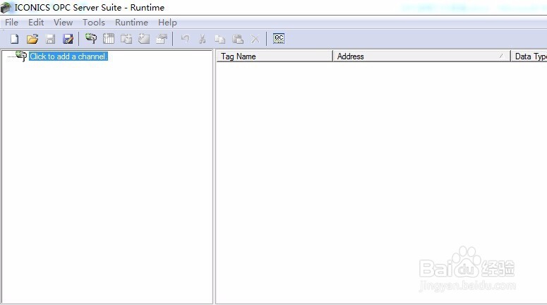This screenshot has width=547, height=305.
Task: Click the New Tag toolbar icon
Action: tap(144, 38)
